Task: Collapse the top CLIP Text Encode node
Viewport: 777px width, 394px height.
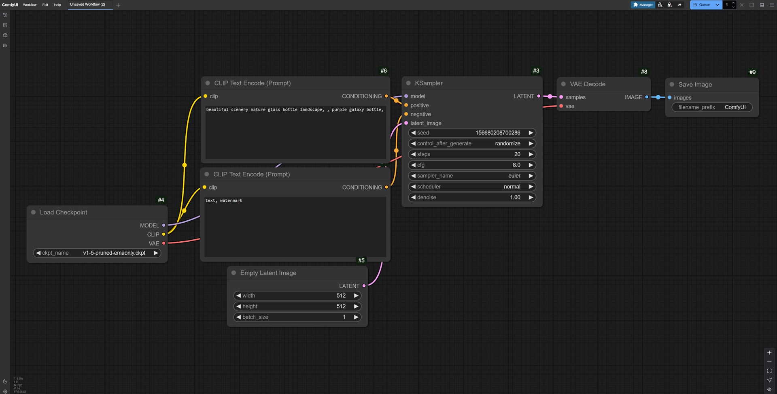Action: pos(208,83)
